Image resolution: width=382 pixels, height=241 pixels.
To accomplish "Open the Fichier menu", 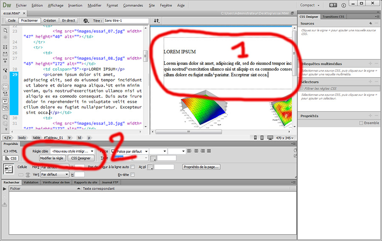I will (x=21, y=6).
